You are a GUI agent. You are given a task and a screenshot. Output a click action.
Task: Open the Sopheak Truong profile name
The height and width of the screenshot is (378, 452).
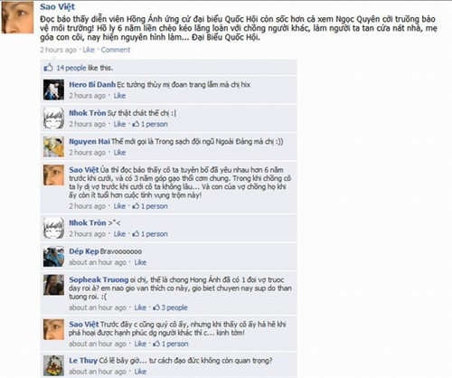99,279
